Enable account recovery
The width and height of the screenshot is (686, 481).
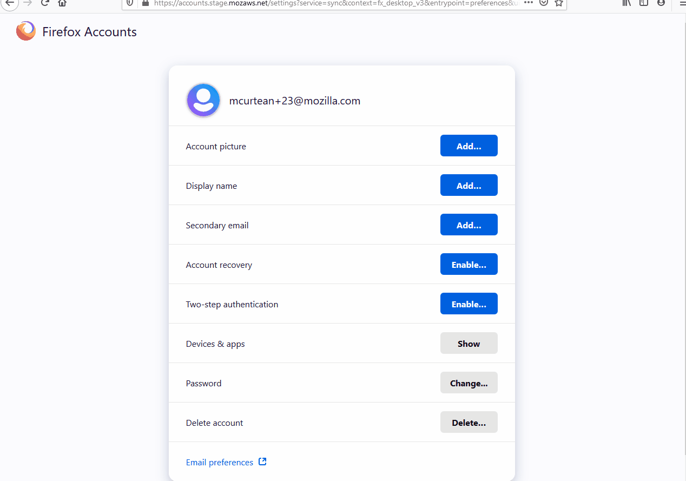pyautogui.click(x=469, y=265)
